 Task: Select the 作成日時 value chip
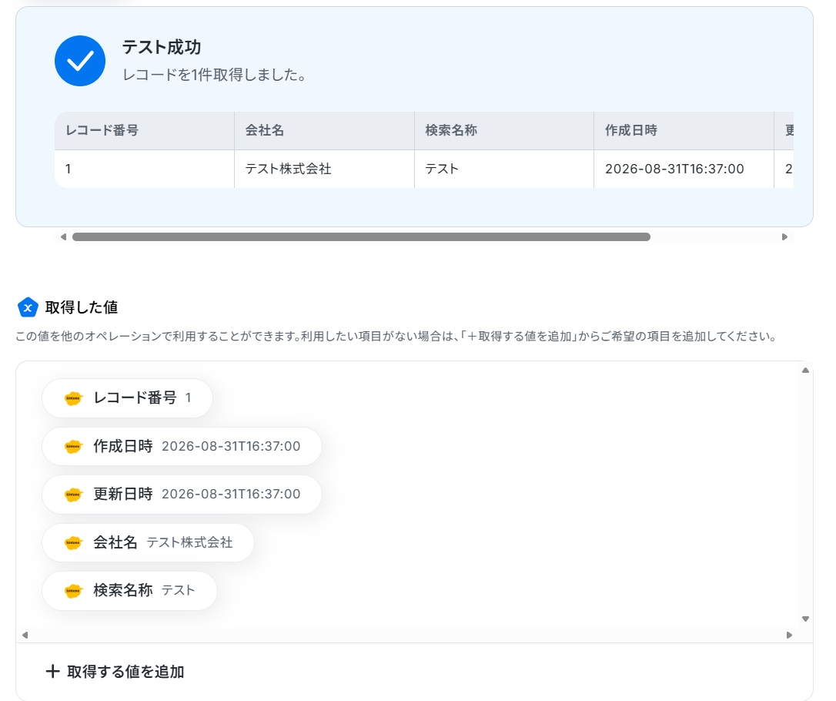pos(182,447)
